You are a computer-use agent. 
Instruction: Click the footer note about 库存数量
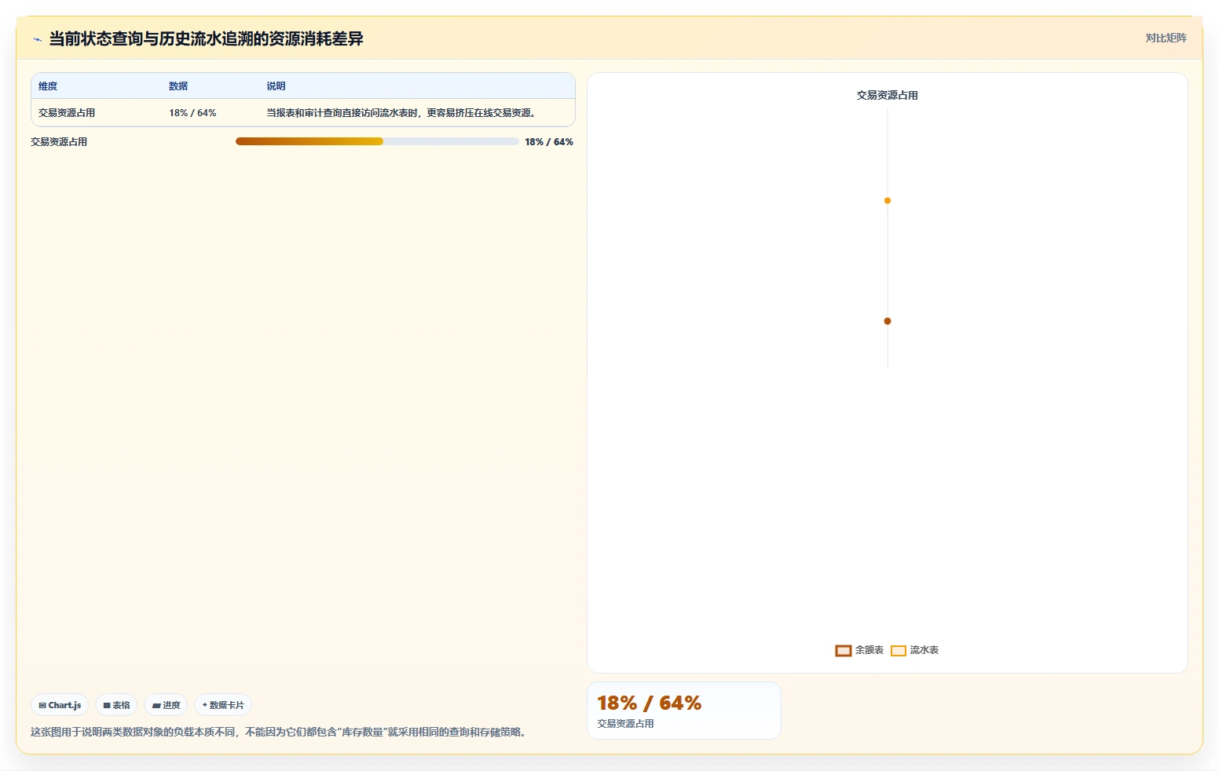point(278,732)
